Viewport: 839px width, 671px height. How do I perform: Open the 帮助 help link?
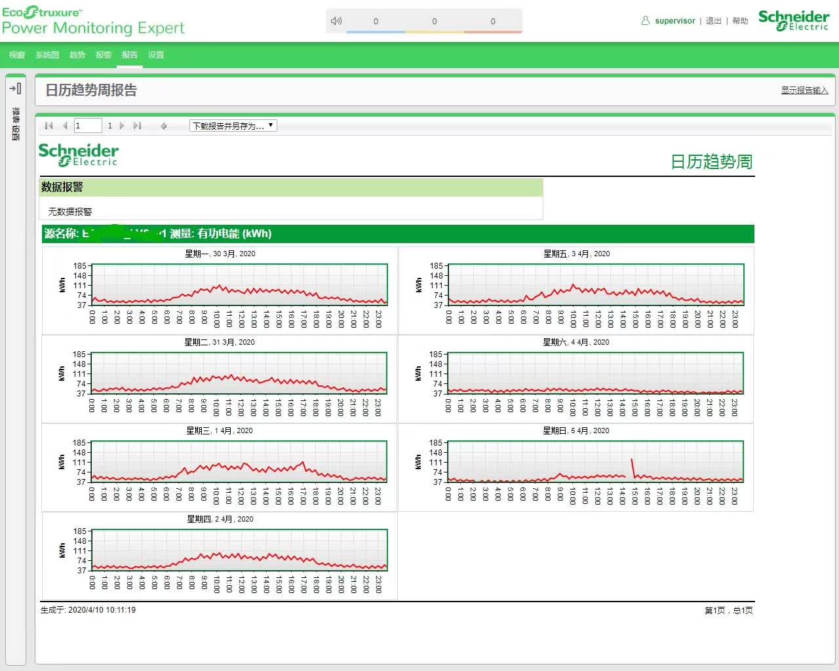click(740, 21)
